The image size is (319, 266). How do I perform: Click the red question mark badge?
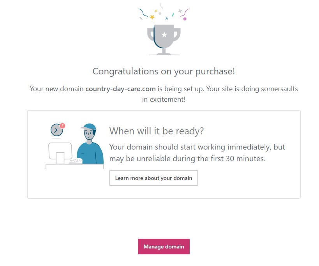tap(63, 125)
